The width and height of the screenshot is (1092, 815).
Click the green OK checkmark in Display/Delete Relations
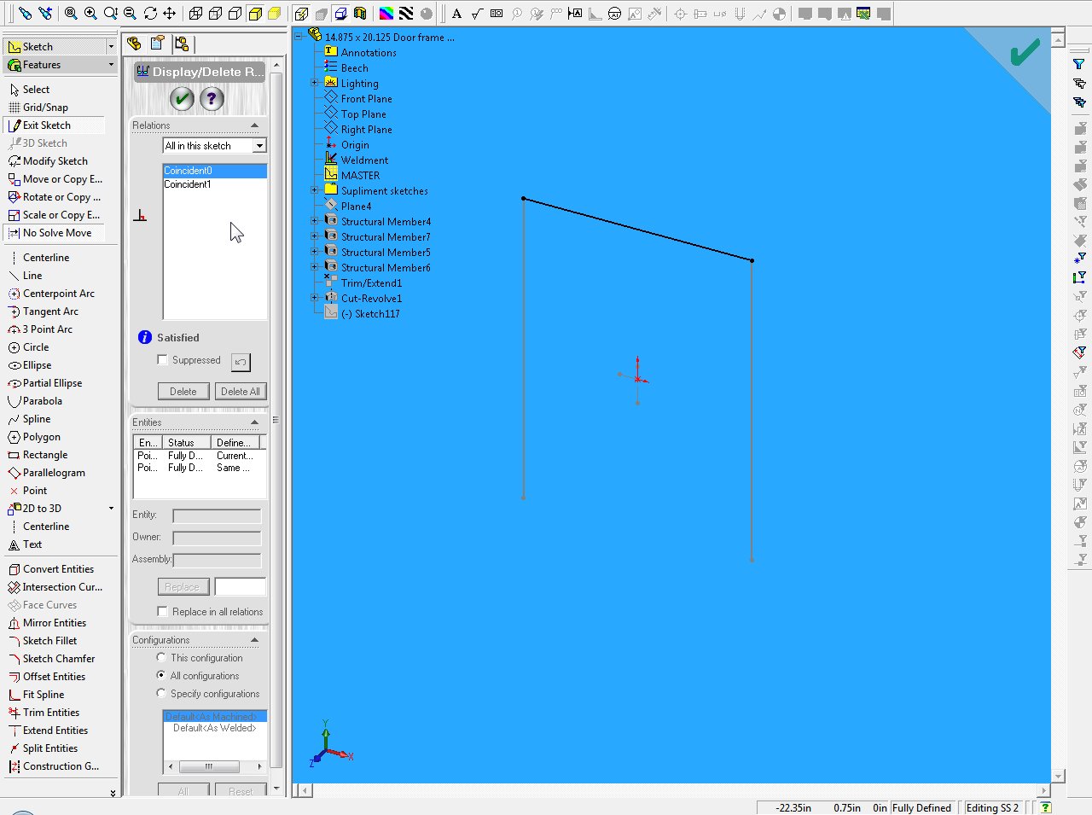coord(182,99)
